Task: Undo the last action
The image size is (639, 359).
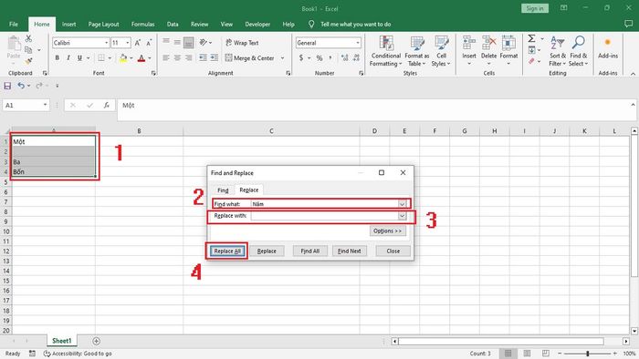Action: (21, 86)
